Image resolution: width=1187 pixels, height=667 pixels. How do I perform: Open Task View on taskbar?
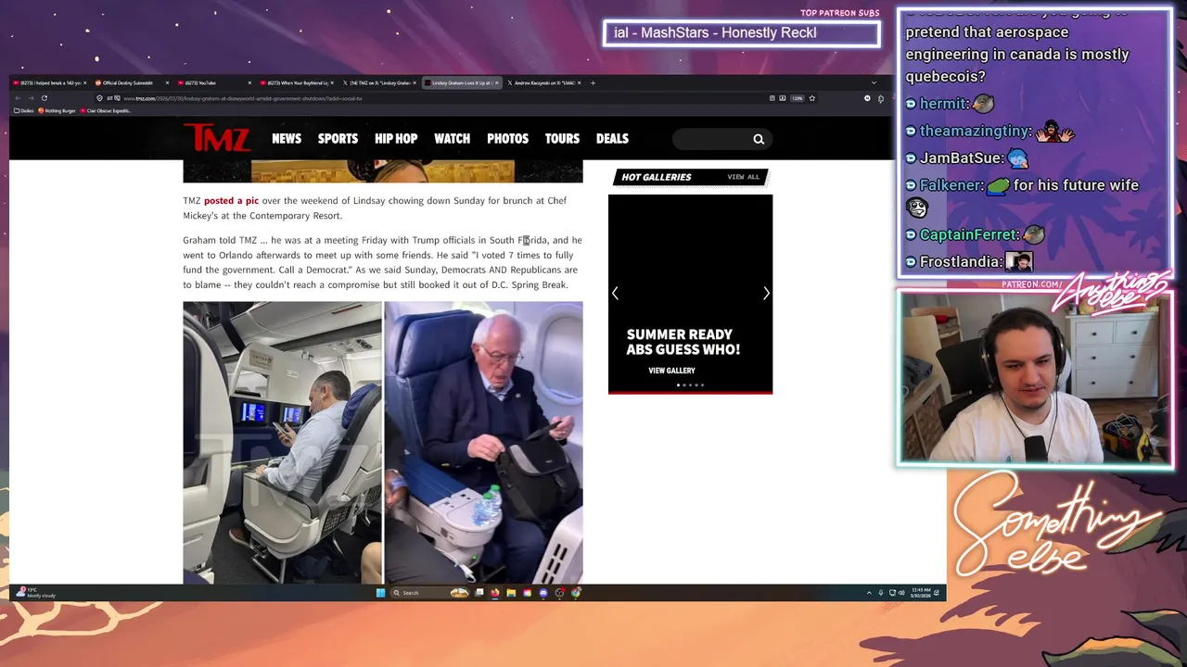click(x=479, y=593)
